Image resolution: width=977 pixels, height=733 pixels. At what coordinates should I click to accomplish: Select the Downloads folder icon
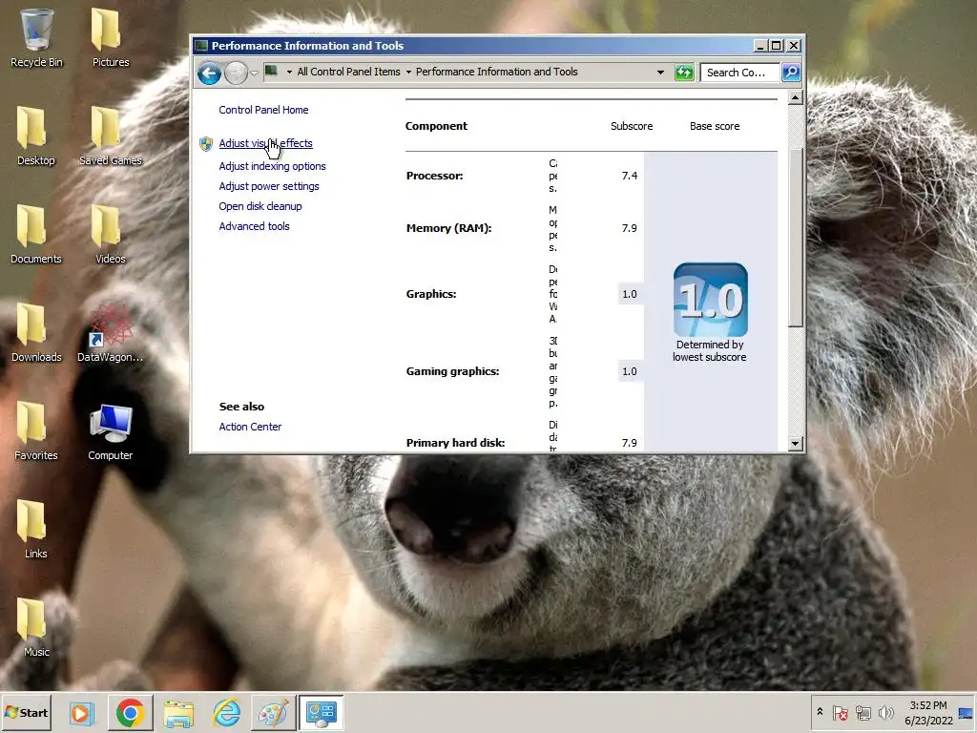(x=36, y=333)
